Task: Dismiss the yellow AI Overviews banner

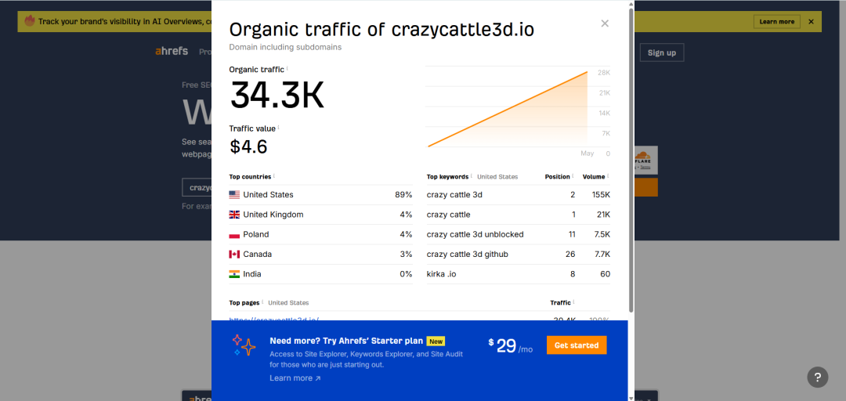Action: [811, 22]
